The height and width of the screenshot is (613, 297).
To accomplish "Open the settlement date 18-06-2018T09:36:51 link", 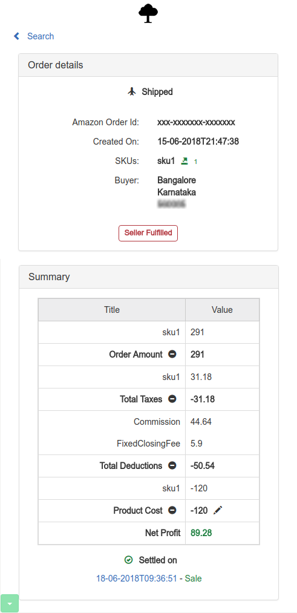I will (x=137, y=579).
